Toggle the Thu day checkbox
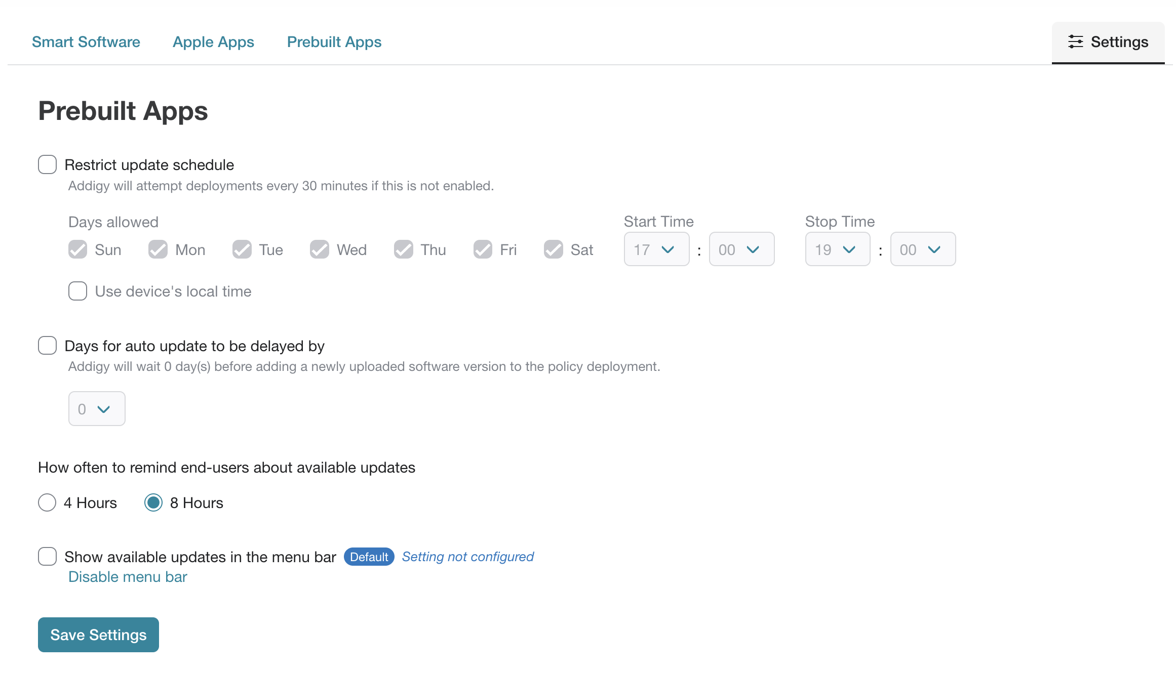 (x=404, y=249)
